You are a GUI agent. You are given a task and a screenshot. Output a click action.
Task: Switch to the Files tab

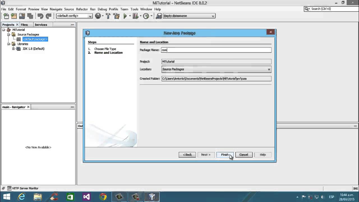pos(24,25)
